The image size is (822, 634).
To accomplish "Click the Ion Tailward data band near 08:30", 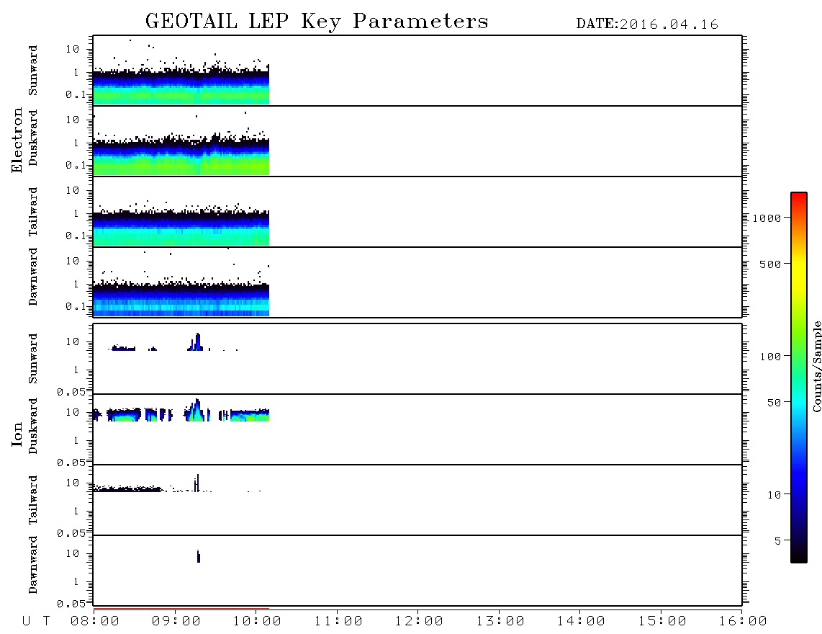I will coord(127,488).
